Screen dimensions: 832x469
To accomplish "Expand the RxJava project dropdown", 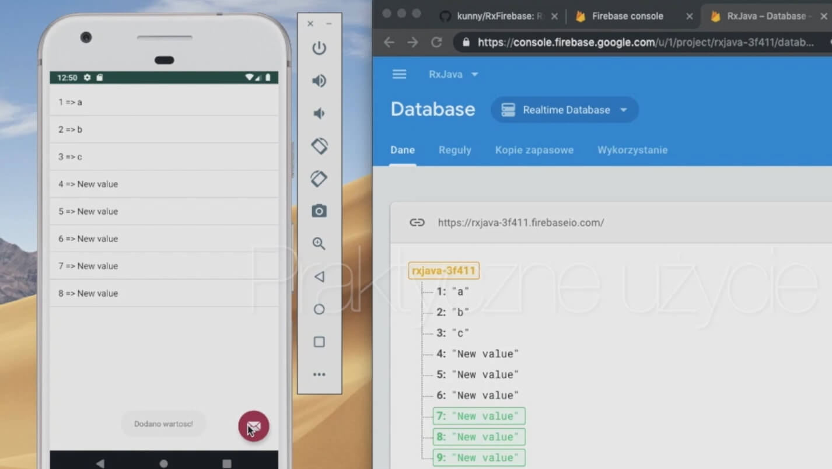I will click(x=453, y=74).
